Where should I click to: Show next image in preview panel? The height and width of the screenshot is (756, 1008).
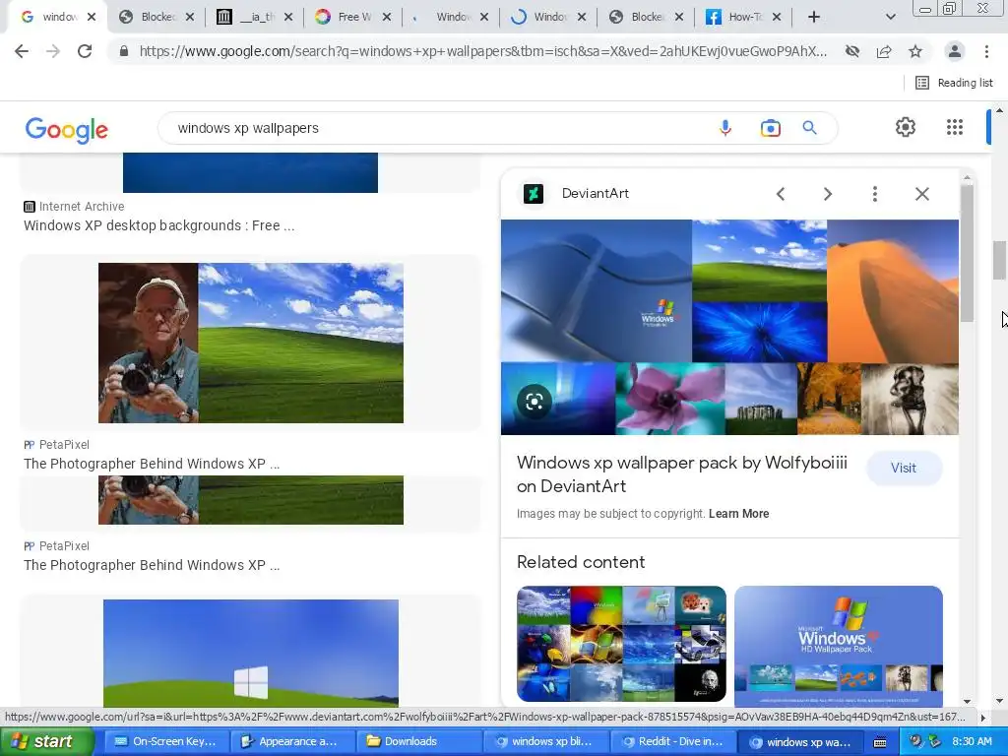coord(827,194)
